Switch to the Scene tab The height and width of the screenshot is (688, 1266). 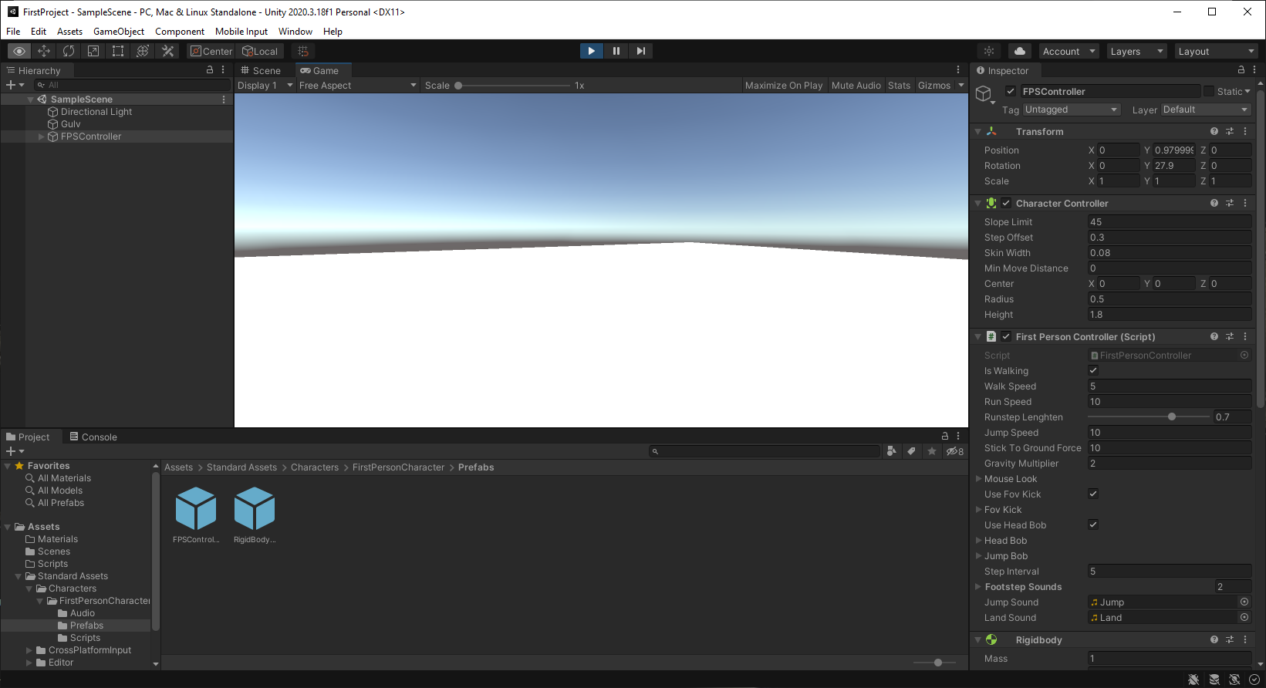(x=261, y=70)
